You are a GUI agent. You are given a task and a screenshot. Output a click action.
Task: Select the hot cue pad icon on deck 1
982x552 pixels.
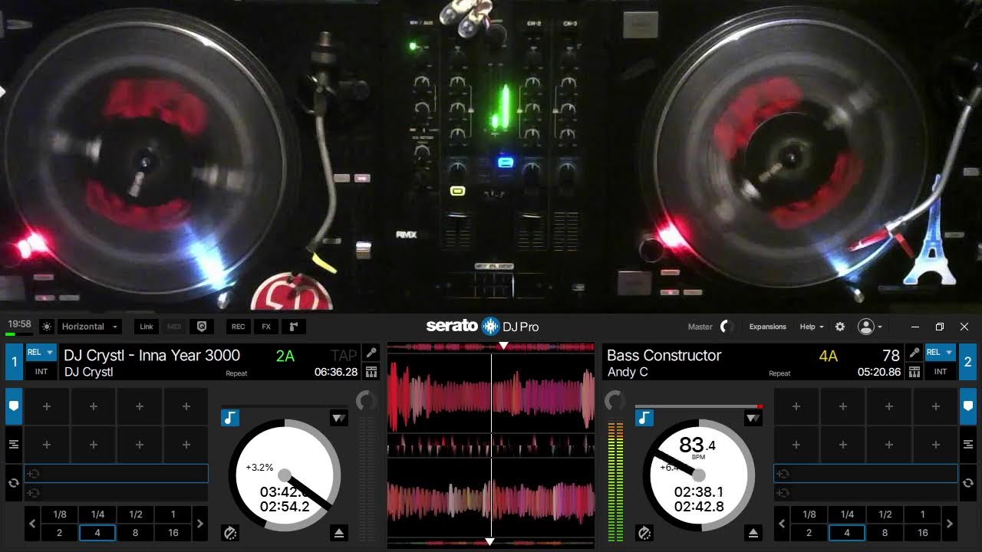click(x=14, y=406)
